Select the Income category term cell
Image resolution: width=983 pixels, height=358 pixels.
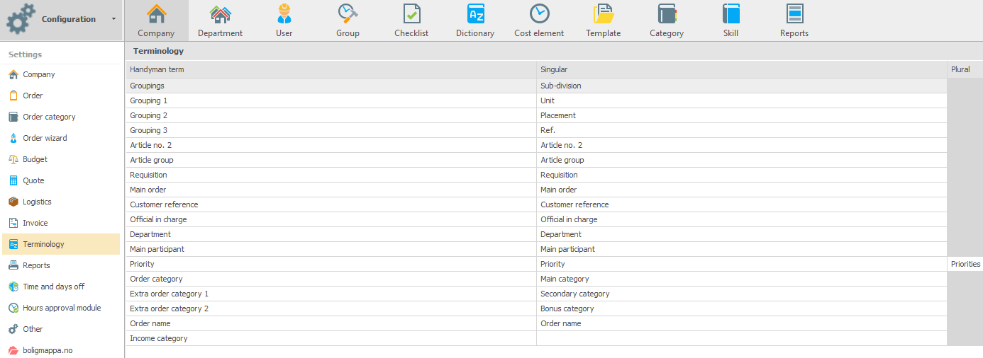coord(331,338)
